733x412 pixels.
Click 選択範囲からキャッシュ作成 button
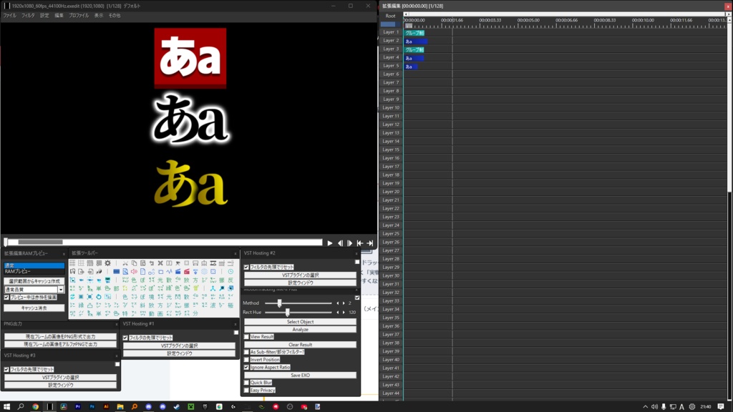coord(34,281)
